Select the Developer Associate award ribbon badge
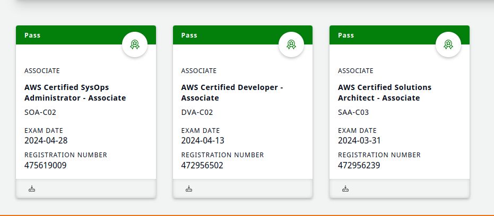Viewport: 494px width, 216px height. tap(291, 44)
